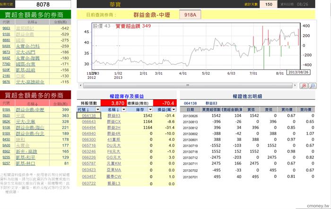
Task: Open warrant name DU元大
Action: [113, 146]
